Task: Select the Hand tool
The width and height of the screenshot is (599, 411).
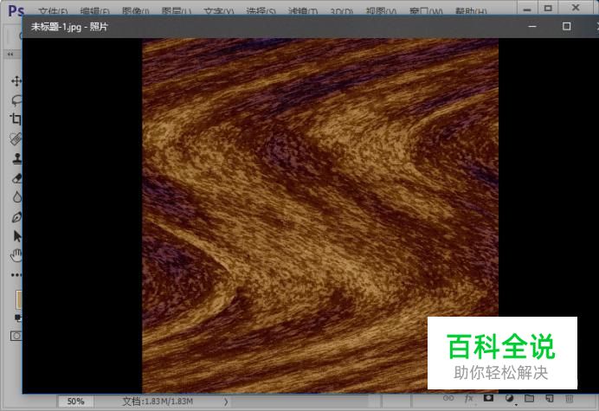Action: click(x=16, y=255)
